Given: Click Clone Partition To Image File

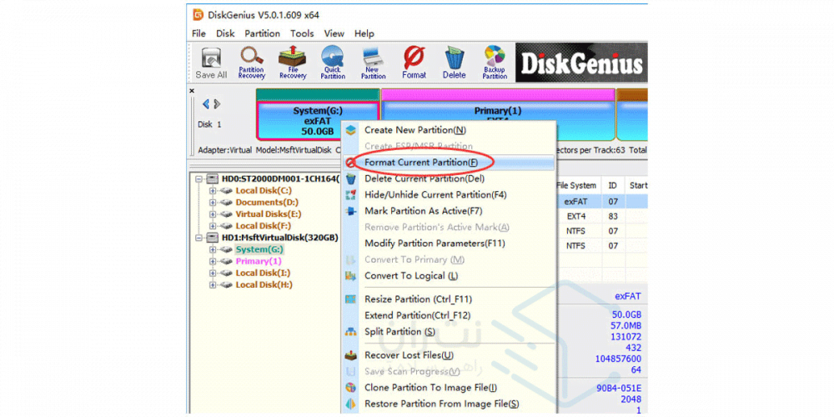Looking at the screenshot, I should point(430,388).
